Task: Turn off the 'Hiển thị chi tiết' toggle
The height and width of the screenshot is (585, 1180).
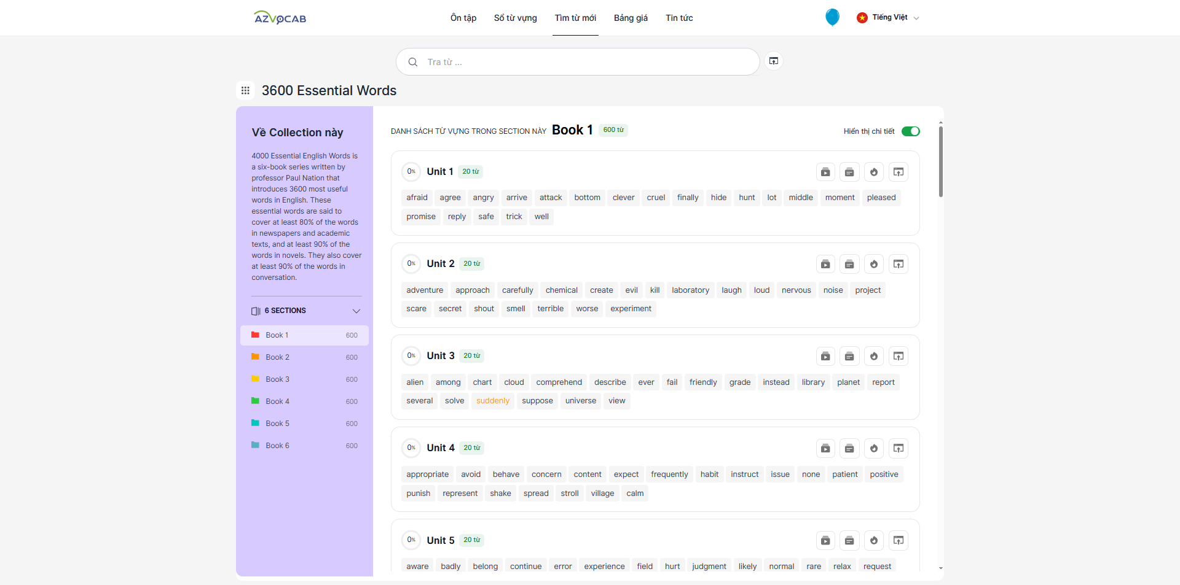Action: click(x=910, y=131)
